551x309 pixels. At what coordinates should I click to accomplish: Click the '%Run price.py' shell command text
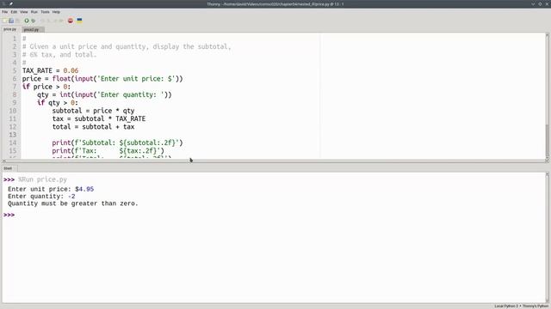(x=42, y=179)
